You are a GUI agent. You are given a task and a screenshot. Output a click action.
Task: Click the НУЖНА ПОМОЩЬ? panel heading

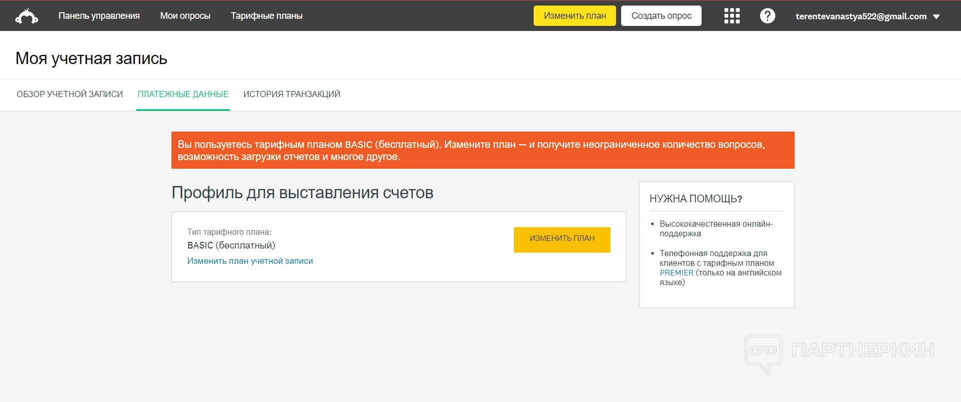tap(695, 199)
